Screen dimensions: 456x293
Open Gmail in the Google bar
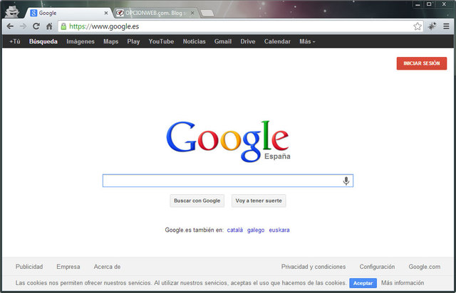point(223,41)
